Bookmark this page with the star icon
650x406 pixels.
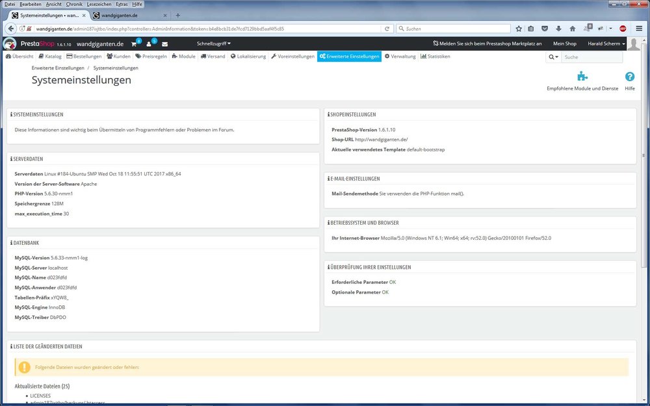click(x=519, y=29)
